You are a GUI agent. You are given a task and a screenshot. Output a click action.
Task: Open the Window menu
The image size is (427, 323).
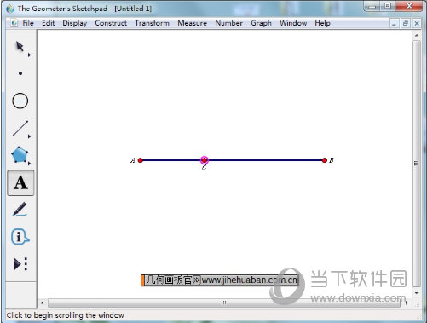click(293, 23)
